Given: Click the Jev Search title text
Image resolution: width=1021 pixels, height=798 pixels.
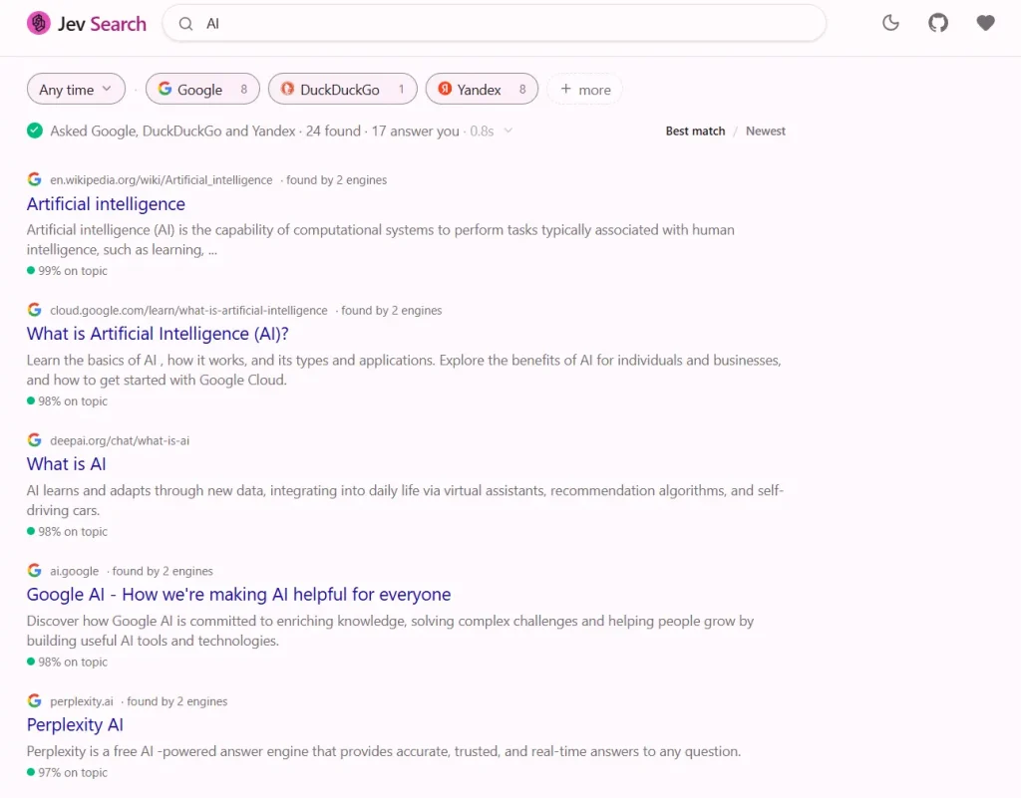Looking at the screenshot, I should click(103, 24).
